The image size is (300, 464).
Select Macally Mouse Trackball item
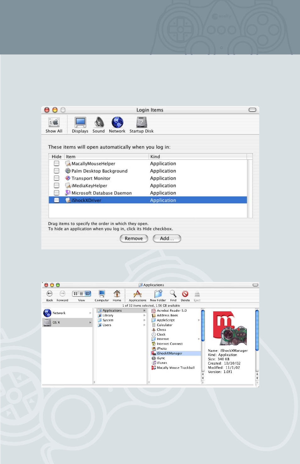(175, 368)
